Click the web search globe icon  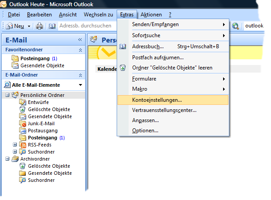tap(236, 26)
